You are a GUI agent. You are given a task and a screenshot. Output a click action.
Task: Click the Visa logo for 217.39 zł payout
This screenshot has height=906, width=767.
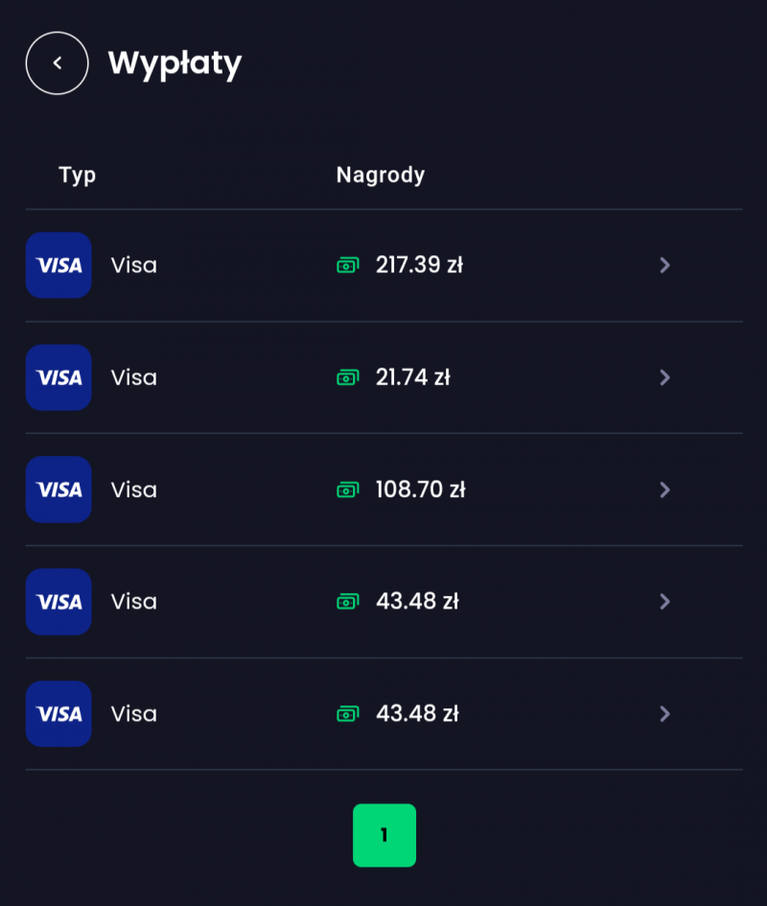58,265
